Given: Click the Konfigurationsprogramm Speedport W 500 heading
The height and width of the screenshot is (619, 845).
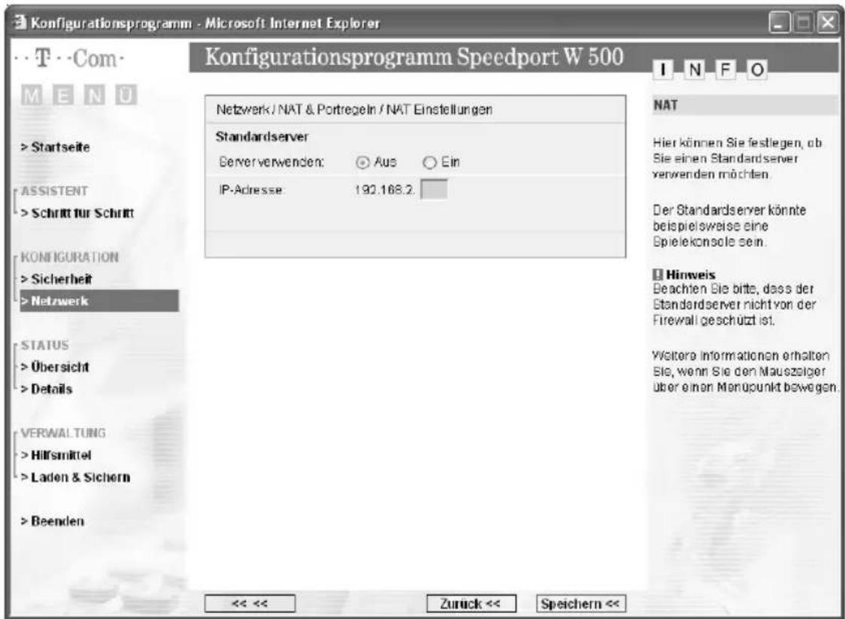Looking at the screenshot, I should pos(414,56).
